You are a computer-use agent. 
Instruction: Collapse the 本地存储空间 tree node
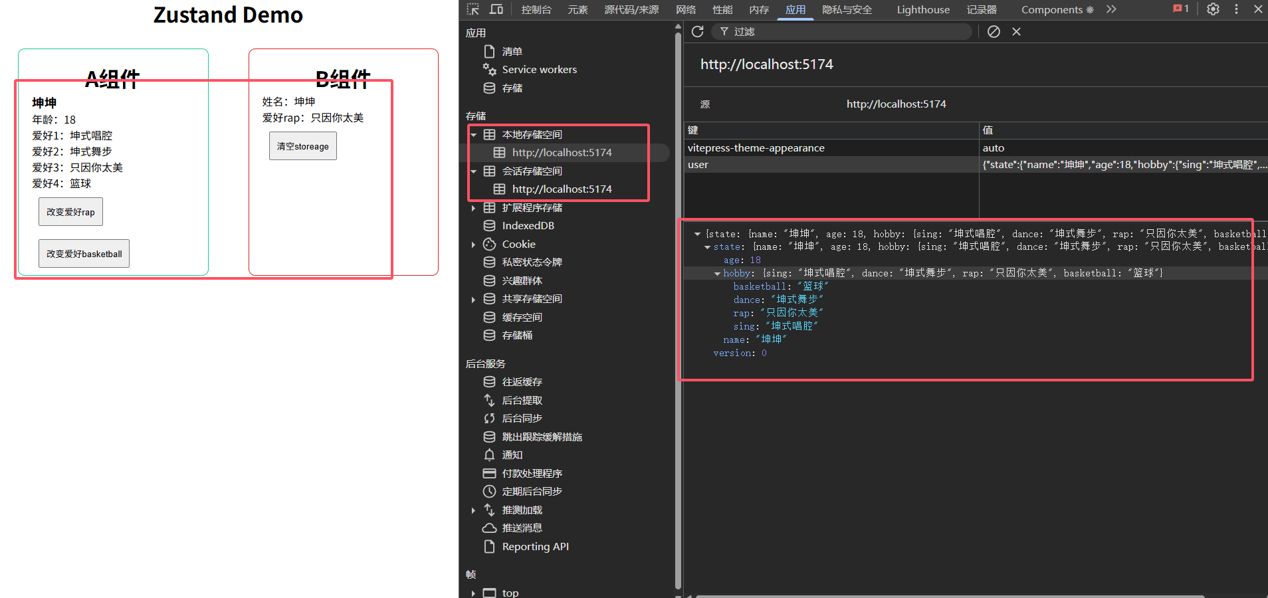pos(474,135)
